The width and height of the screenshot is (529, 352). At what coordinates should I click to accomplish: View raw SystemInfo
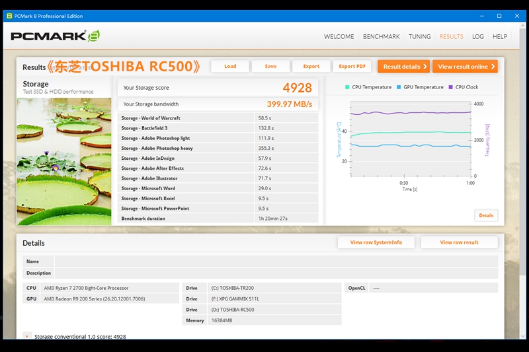(376, 242)
